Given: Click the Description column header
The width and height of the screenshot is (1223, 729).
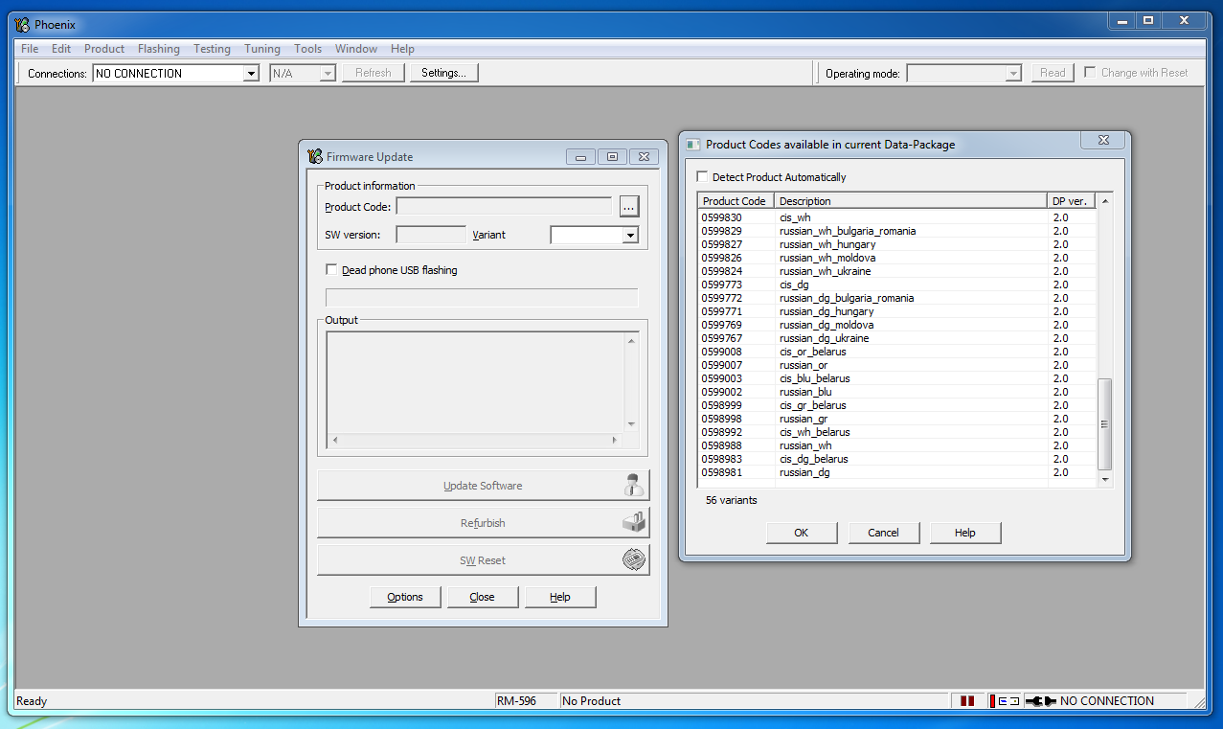Looking at the screenshot, I should (911, 201).
